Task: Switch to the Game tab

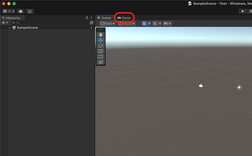Action: [124, 18]
